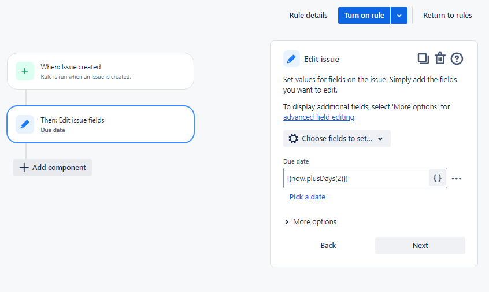Click the Turn on rule button
The height and width of the screenshot is (292, 489).
[364, 16]
